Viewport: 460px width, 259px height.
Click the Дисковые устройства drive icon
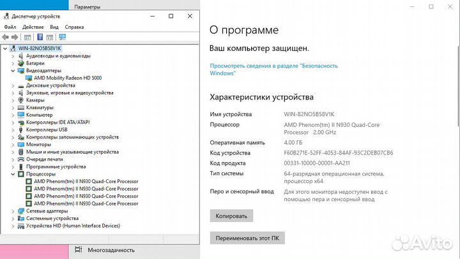(21, 85)
